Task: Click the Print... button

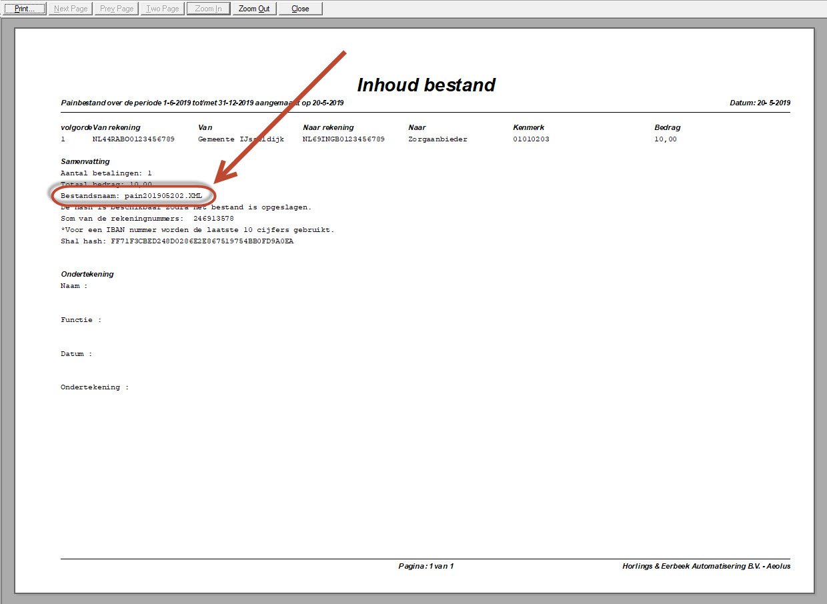Action: click(x=24, y=9)
